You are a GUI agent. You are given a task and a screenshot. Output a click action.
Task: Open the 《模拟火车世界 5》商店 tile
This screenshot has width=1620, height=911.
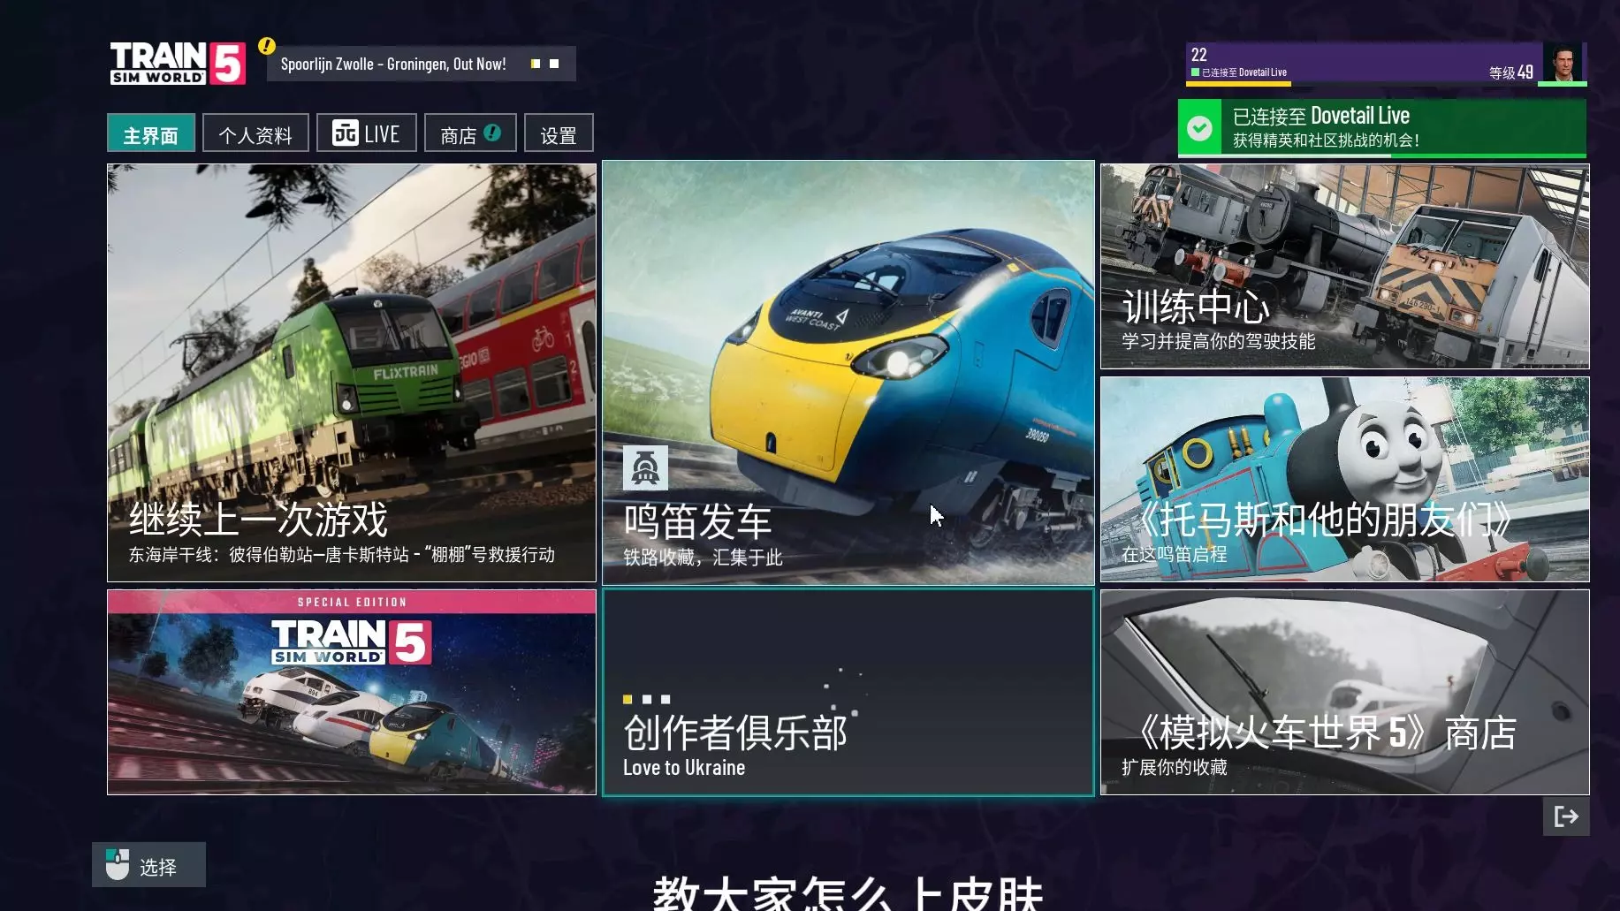1345,693
